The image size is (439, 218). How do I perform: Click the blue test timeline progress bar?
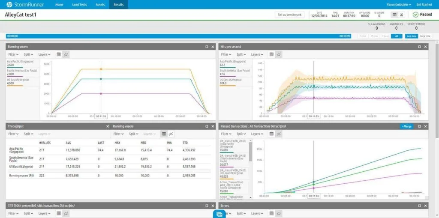179,36
